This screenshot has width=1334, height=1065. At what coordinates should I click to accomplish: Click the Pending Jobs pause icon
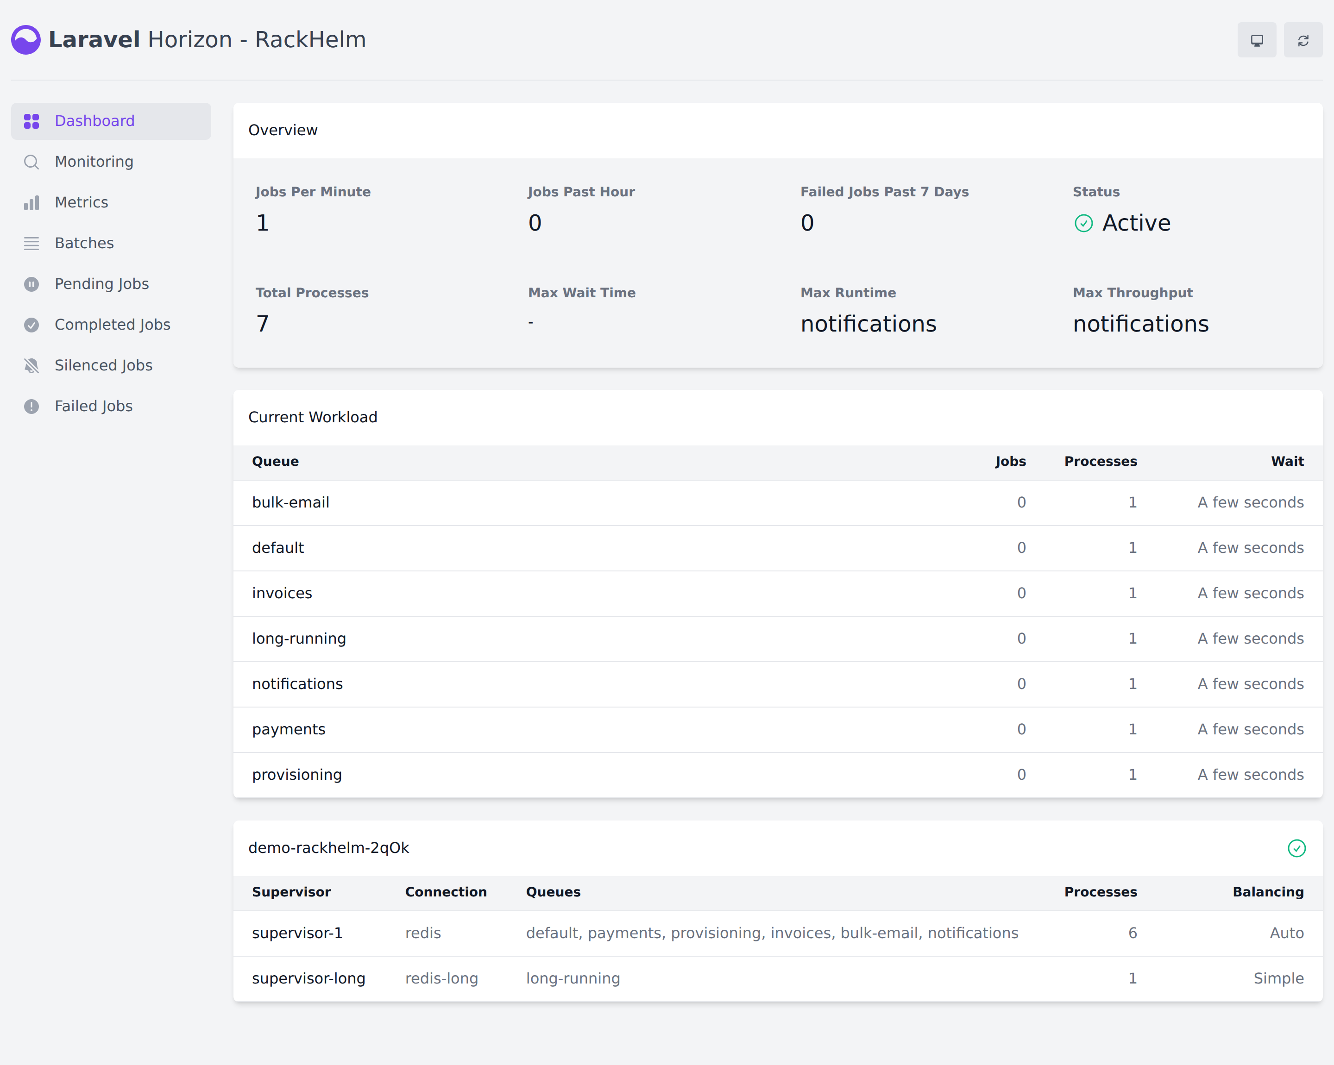(x=31, y=284)
